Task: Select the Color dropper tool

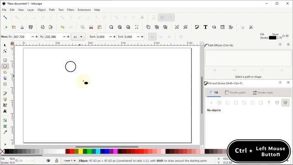Action: point(5,132)
